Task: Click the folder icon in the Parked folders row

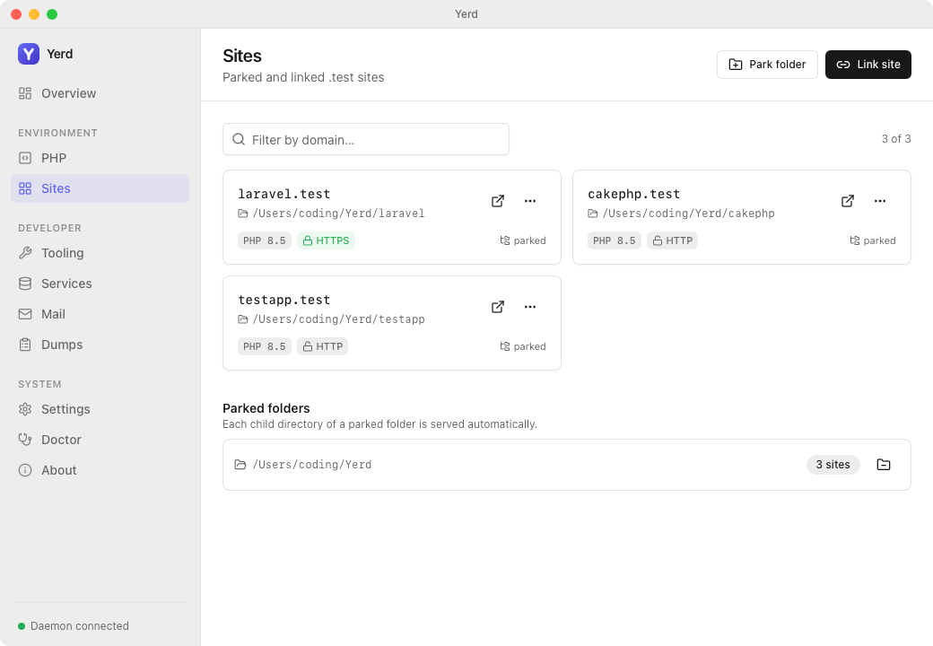Action: (x=240, y=465)
